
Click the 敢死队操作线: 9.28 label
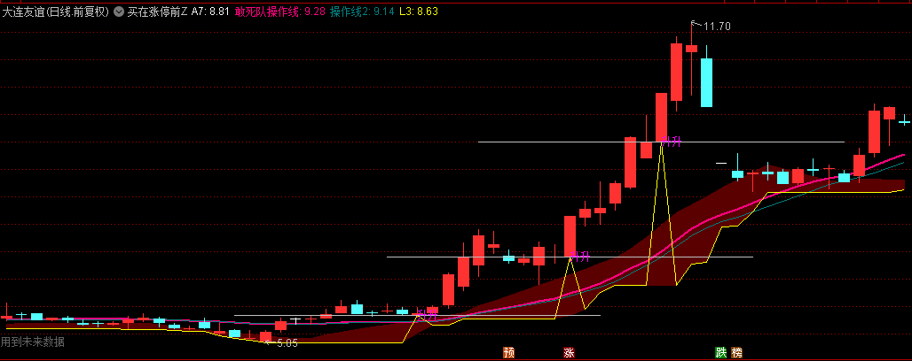click(280, 12)
